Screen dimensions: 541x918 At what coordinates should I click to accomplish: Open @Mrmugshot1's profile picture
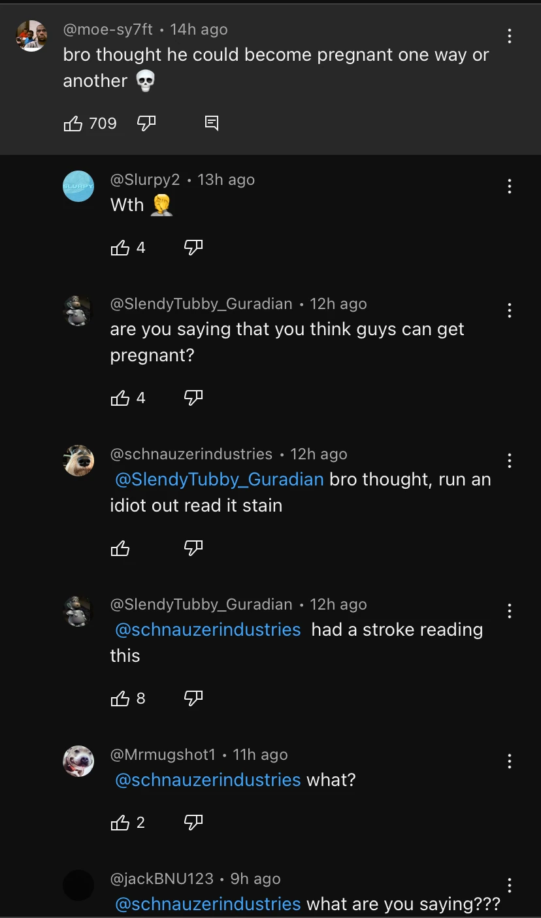point(78,761)
